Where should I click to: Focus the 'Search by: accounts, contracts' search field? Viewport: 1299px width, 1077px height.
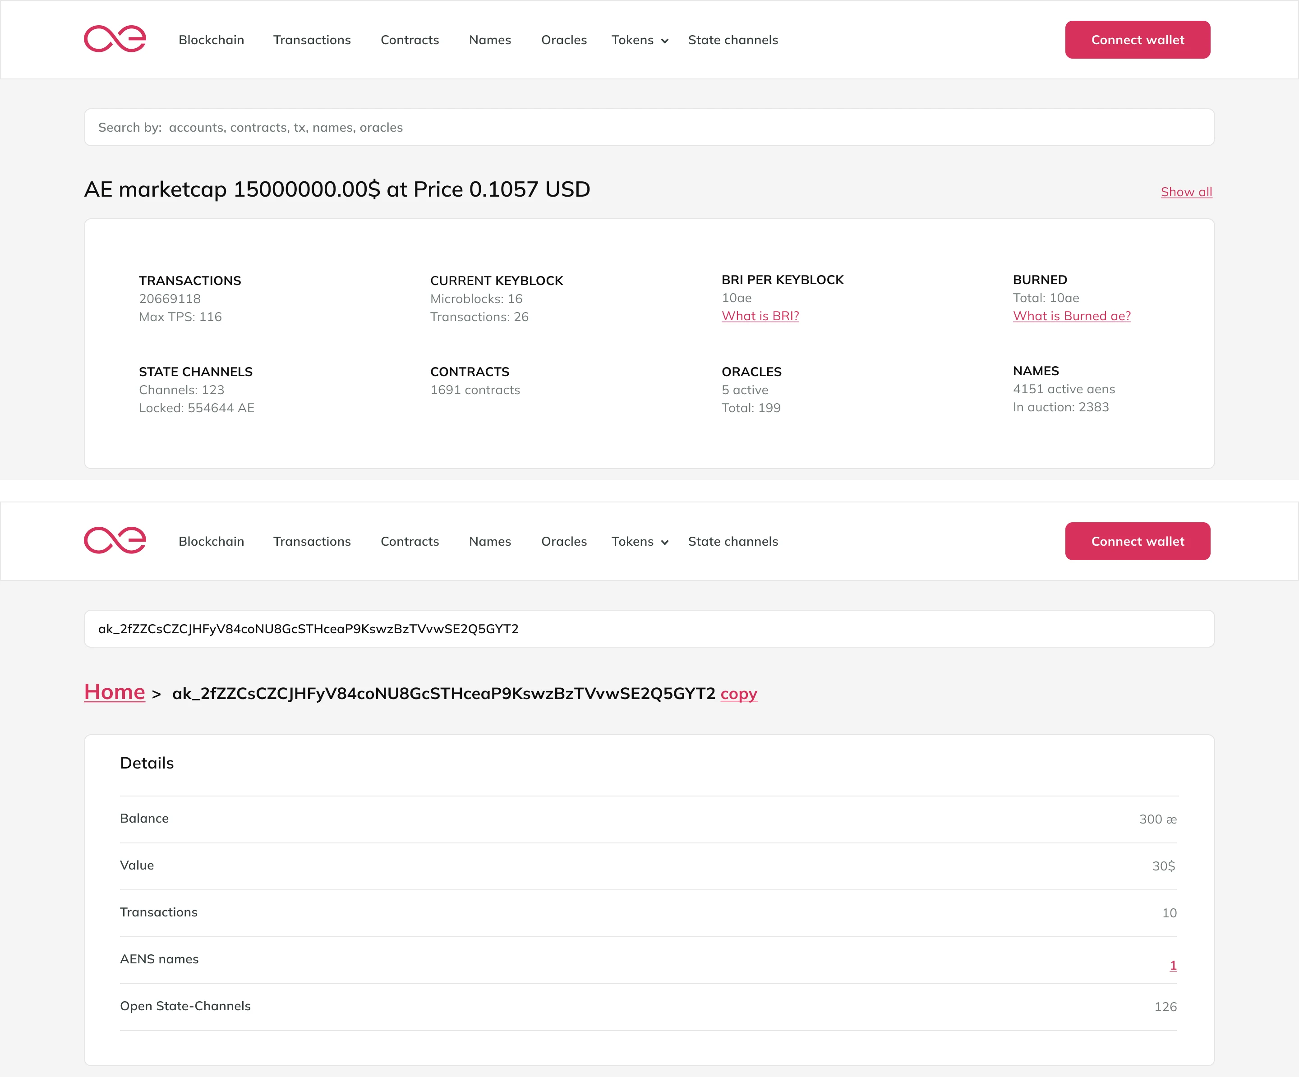coord(649,128)
